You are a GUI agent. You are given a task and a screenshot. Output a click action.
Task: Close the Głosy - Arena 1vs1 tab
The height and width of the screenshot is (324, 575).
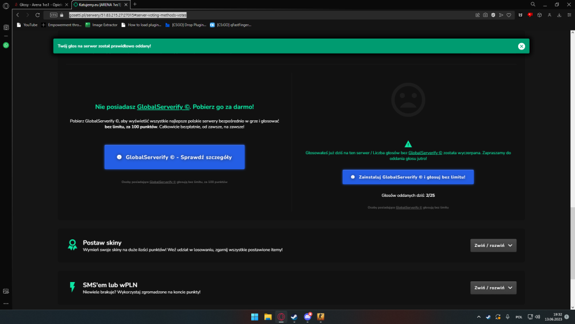[67, 5]
